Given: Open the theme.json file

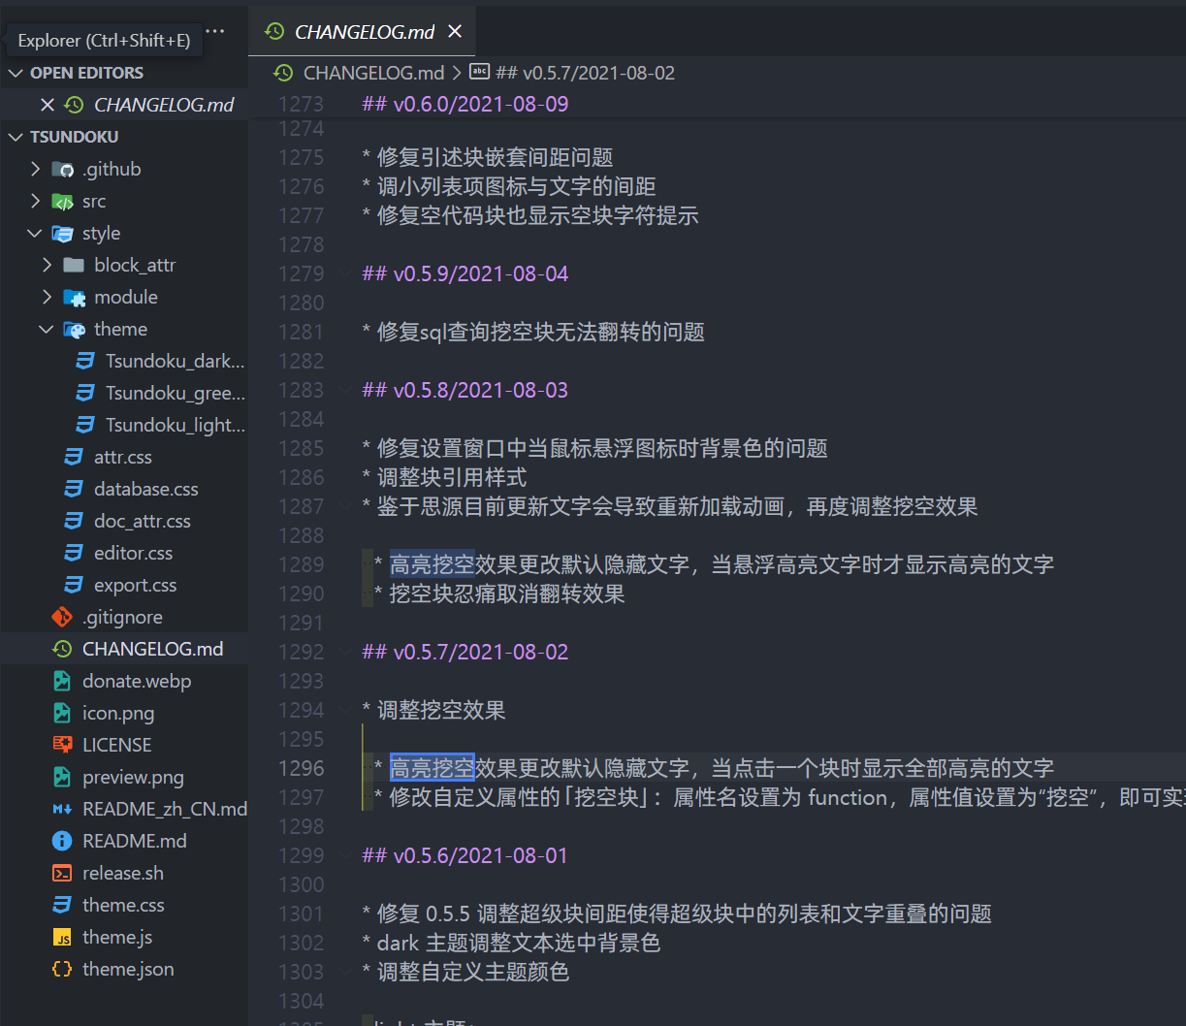Looking at the screenshot, I should click(128, 969).
